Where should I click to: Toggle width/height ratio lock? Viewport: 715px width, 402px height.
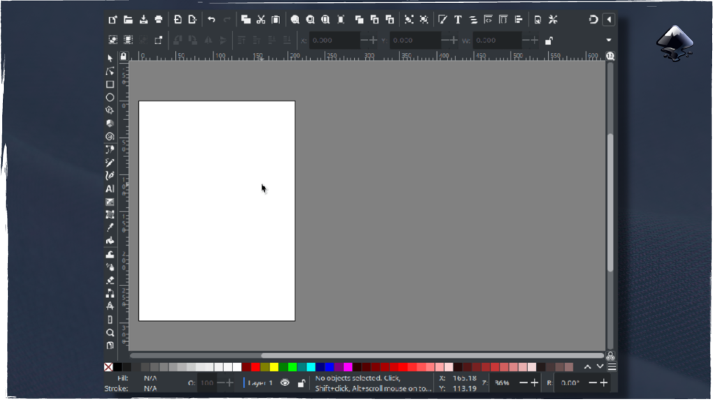tap(549, 40)
